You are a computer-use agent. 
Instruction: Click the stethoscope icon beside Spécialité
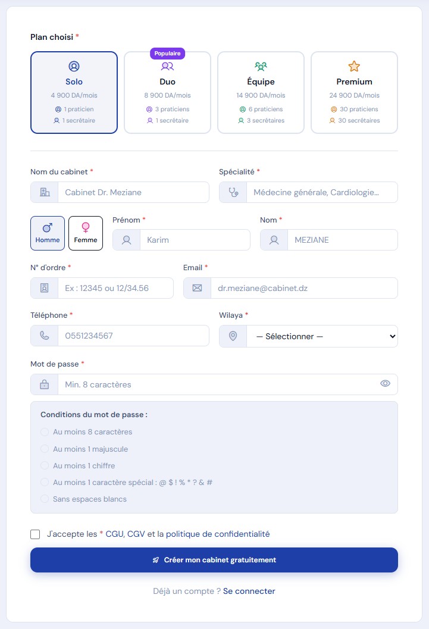[233, 192]
